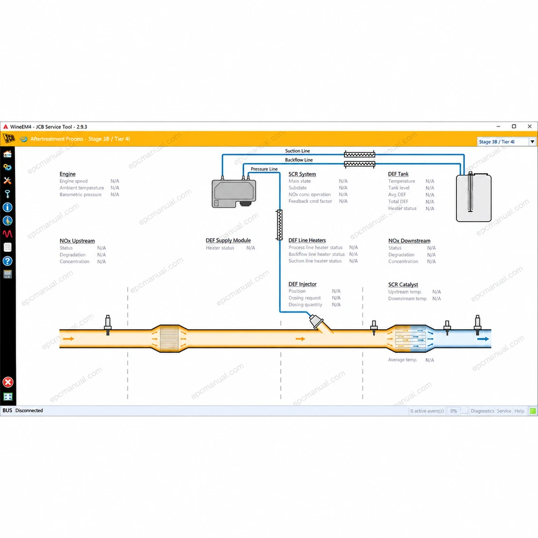Click the Upstream temp. label
Viewport: 538px width, 538px height.
405,292
